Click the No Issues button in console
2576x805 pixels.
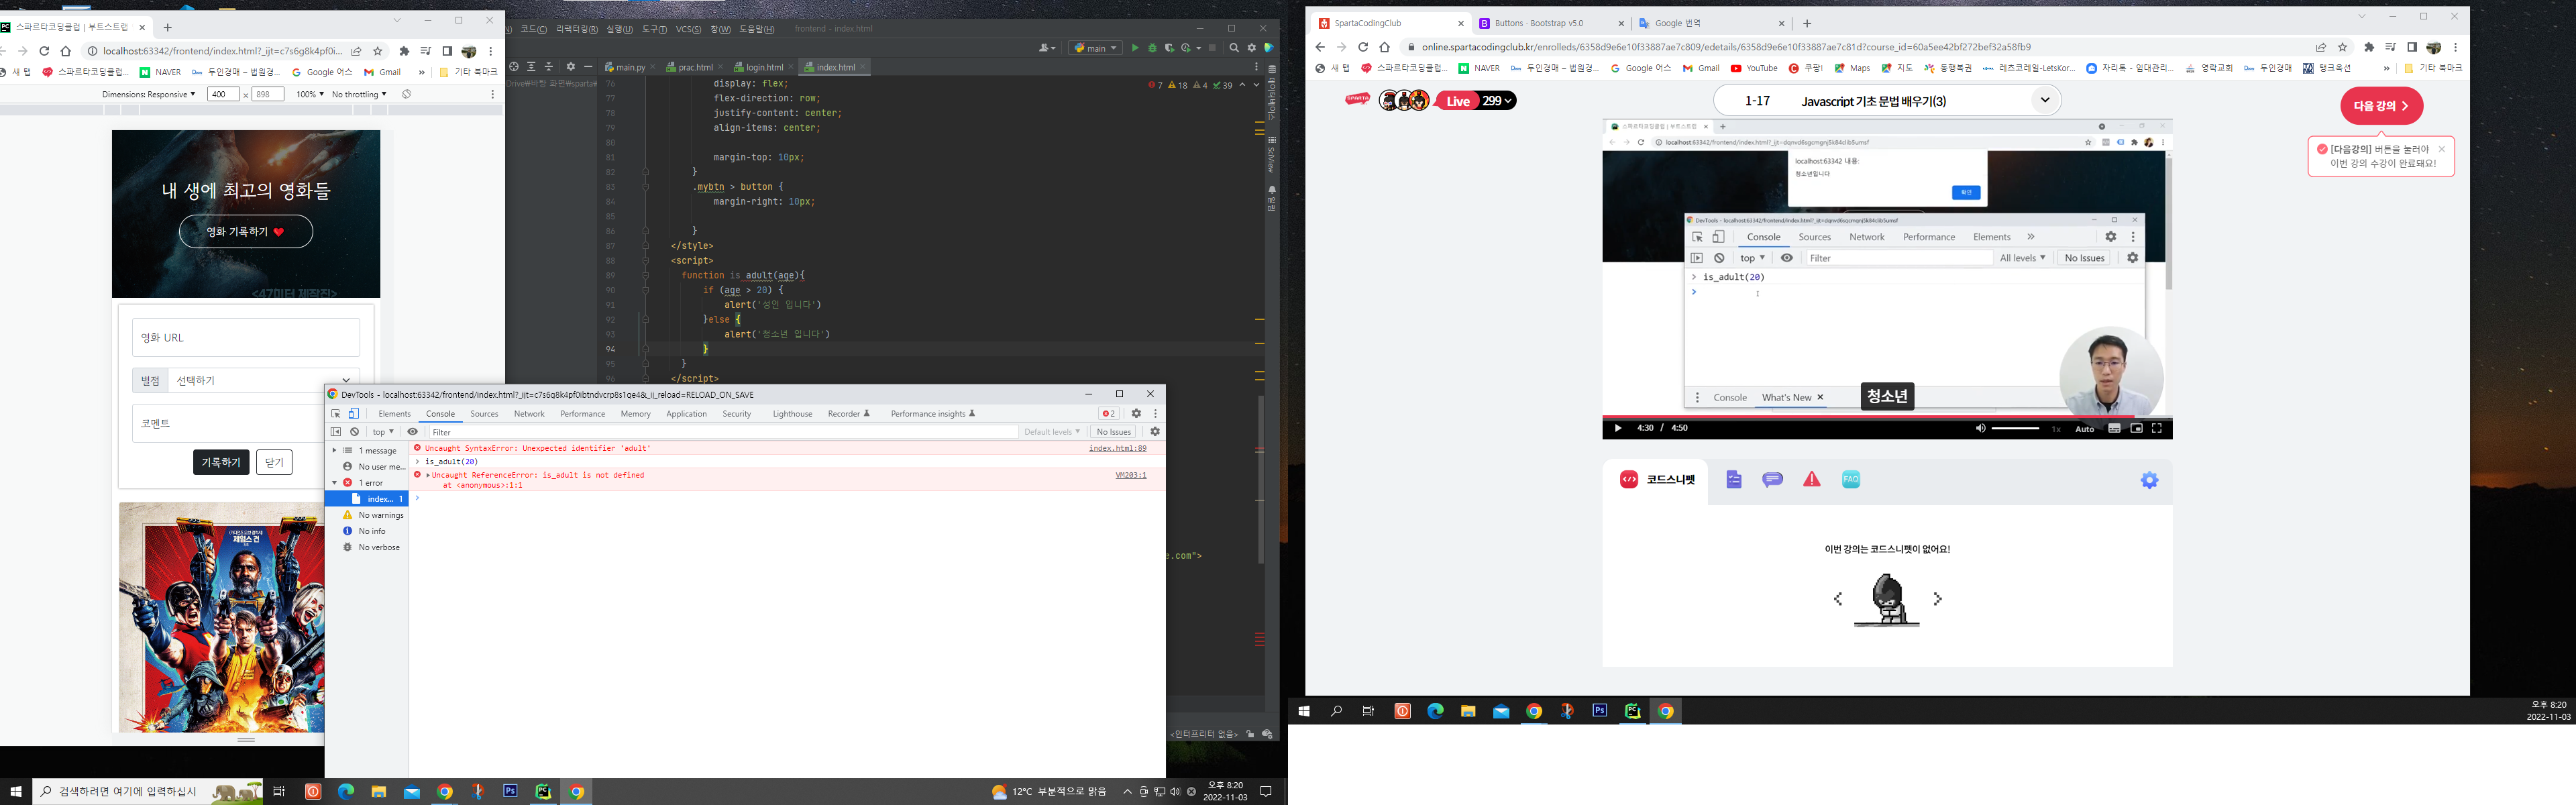(1113, 432)
